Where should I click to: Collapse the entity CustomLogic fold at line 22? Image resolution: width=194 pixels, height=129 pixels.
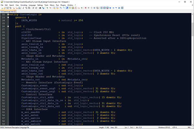pos(8,15)
